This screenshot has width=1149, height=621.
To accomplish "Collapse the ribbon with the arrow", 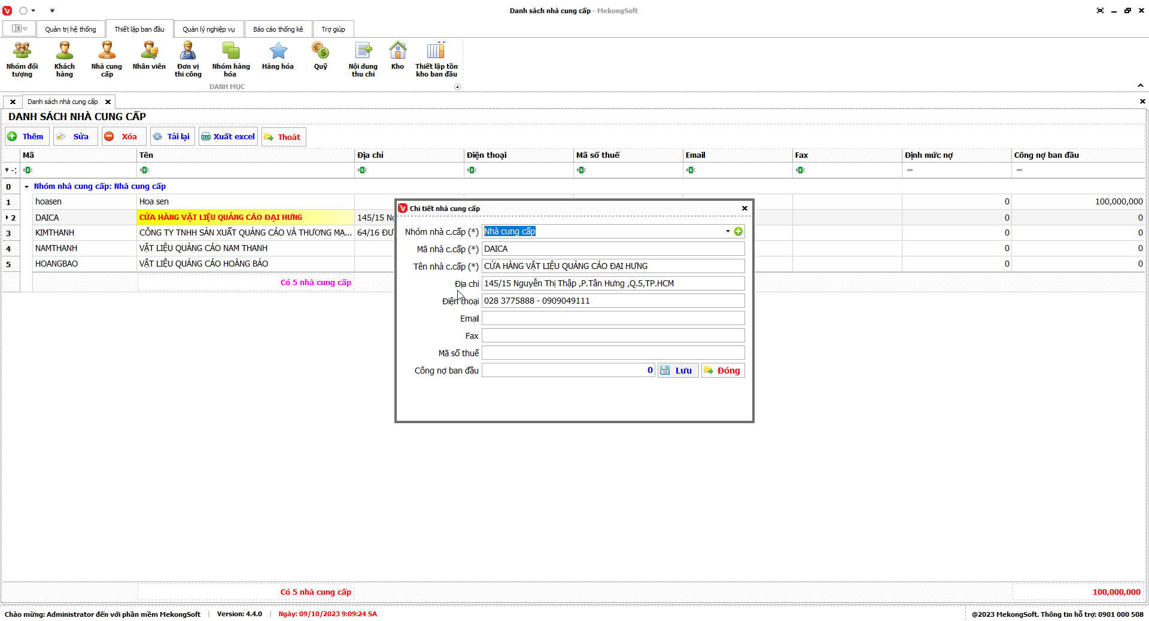I will (x=1141, y=85).
